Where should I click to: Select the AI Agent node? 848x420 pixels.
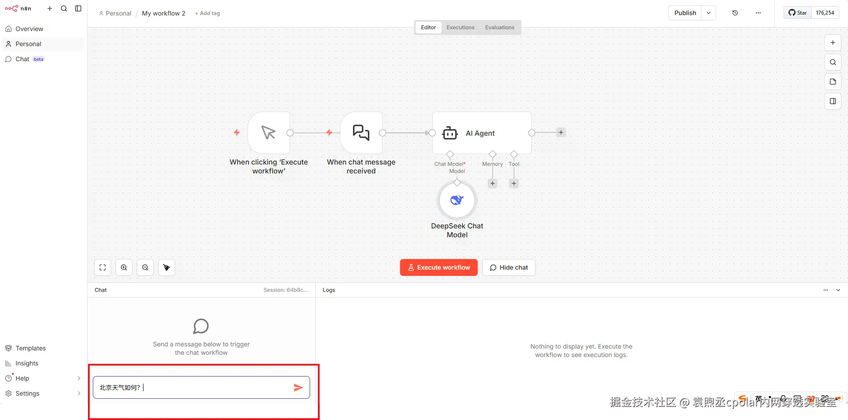[x=482, y=133]
